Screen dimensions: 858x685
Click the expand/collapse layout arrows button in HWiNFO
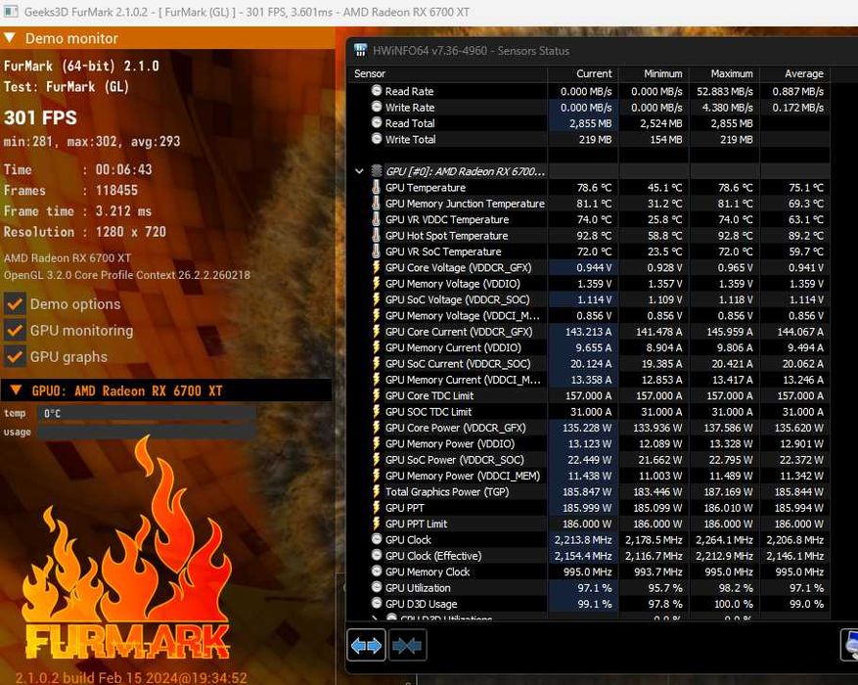coord(366,646)
